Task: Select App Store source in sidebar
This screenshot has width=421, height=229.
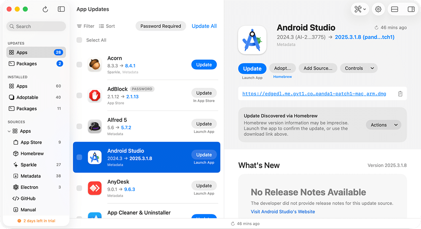Action: tap(36, 142)
